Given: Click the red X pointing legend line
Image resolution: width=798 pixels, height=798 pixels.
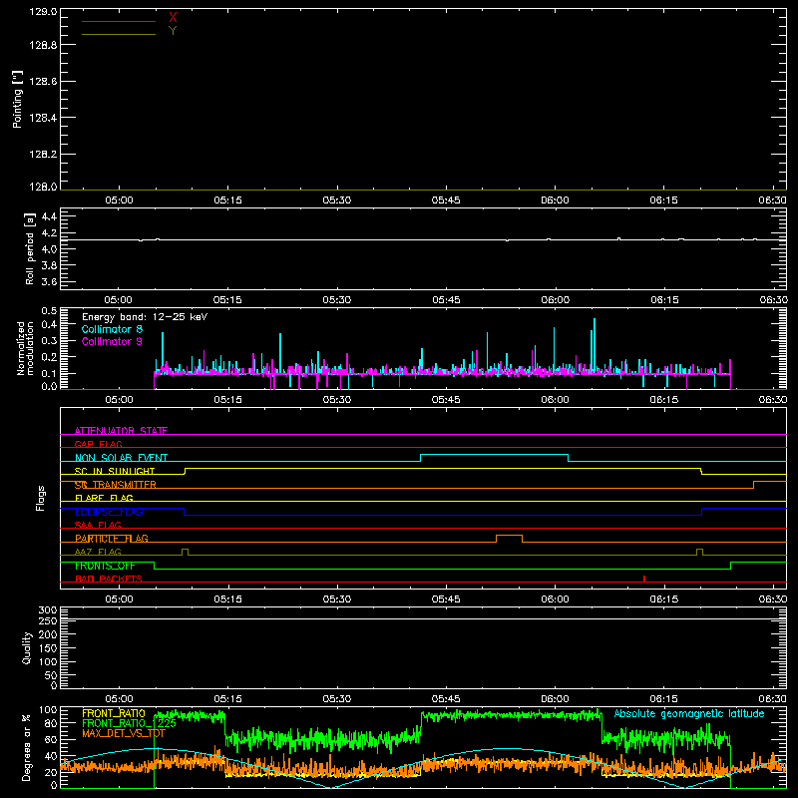Looking at the screenshot, I should coord(119,21).
